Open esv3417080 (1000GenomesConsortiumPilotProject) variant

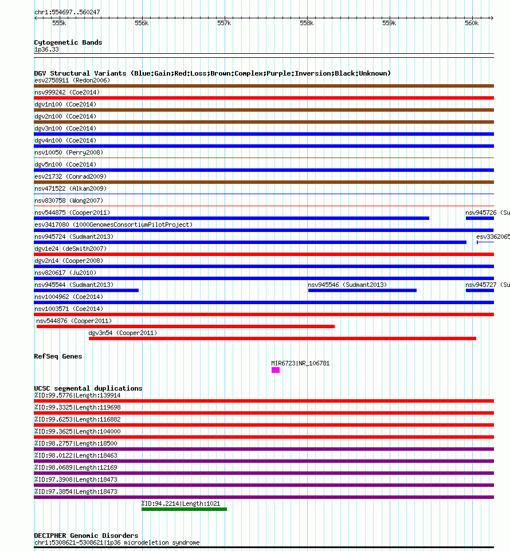click(113, 225)
